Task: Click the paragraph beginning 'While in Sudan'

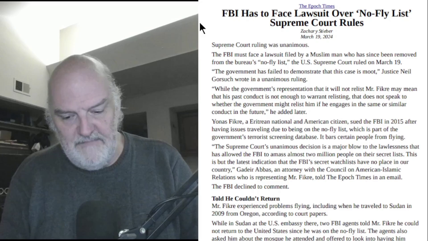Action: click(x=315, y=231)
